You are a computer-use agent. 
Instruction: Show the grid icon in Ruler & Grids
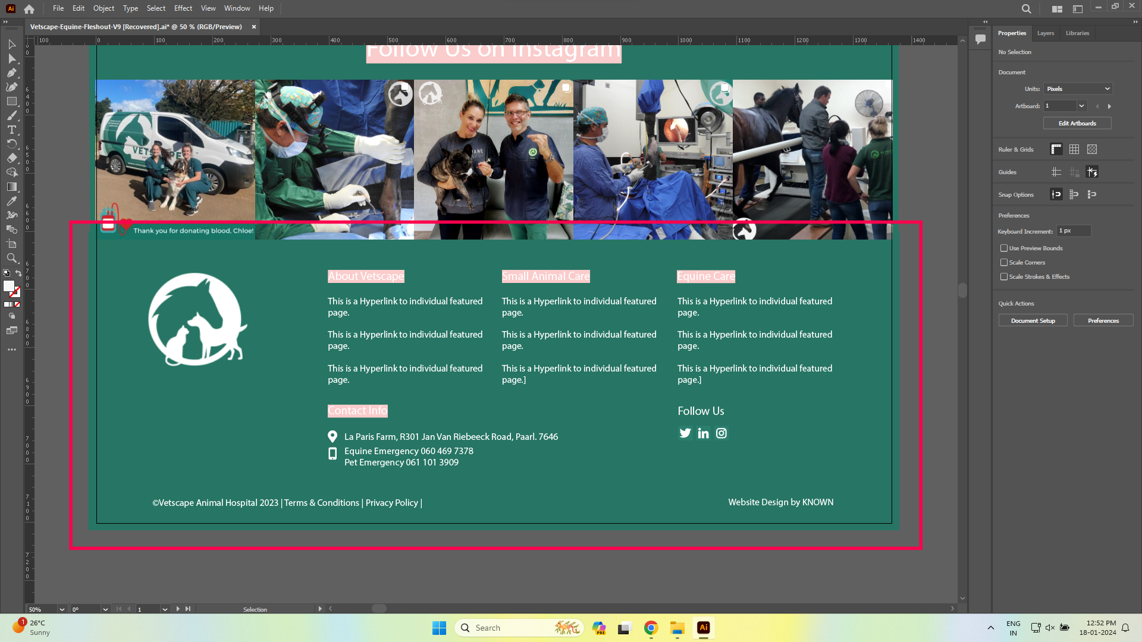click(1074, 149)
